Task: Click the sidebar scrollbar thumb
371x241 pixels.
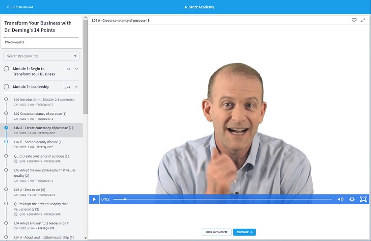Action: 85,67
